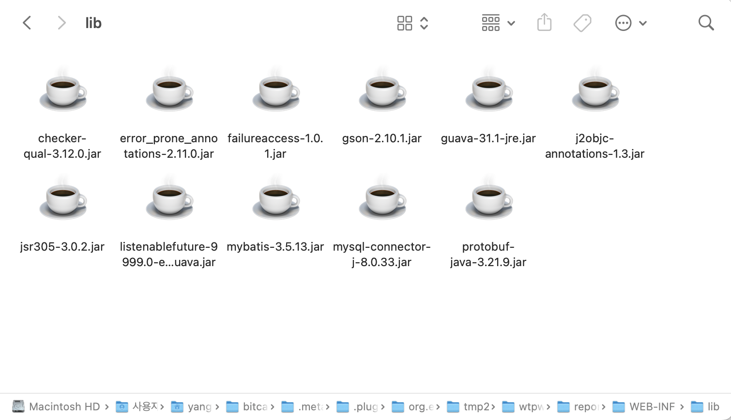The height and width of the screenshot is (420, 731).
Task: Click the org.e folder in path bar
Action: coord(412,406)
